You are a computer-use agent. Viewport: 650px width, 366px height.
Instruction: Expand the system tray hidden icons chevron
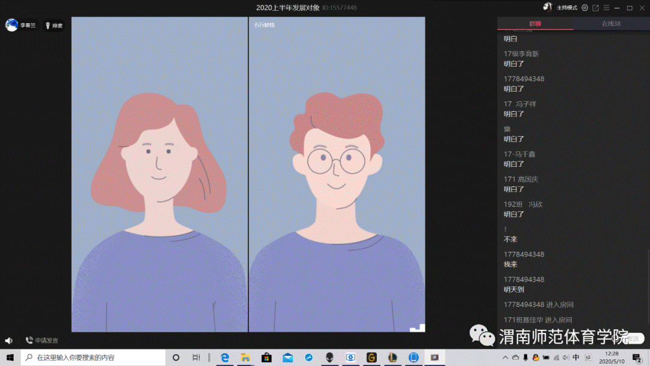[506, 358]
